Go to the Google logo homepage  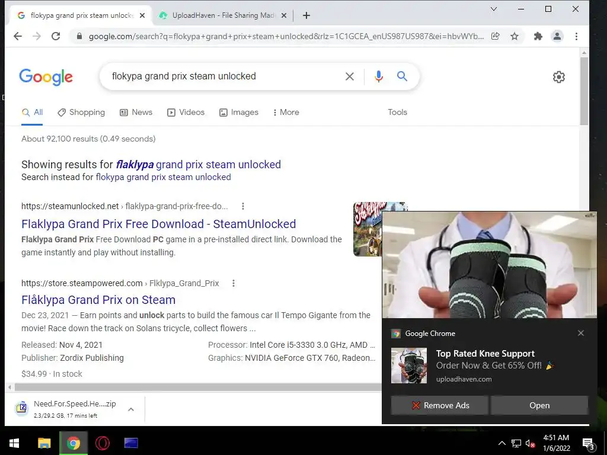[x=46, y=77]
